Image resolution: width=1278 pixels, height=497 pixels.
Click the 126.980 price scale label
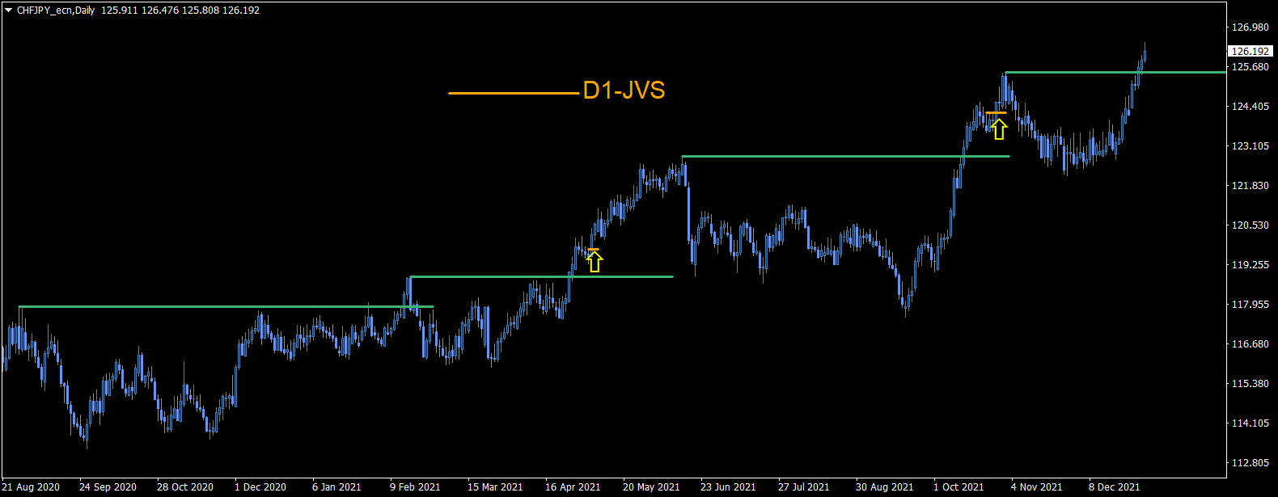(x=1250, y=27)
